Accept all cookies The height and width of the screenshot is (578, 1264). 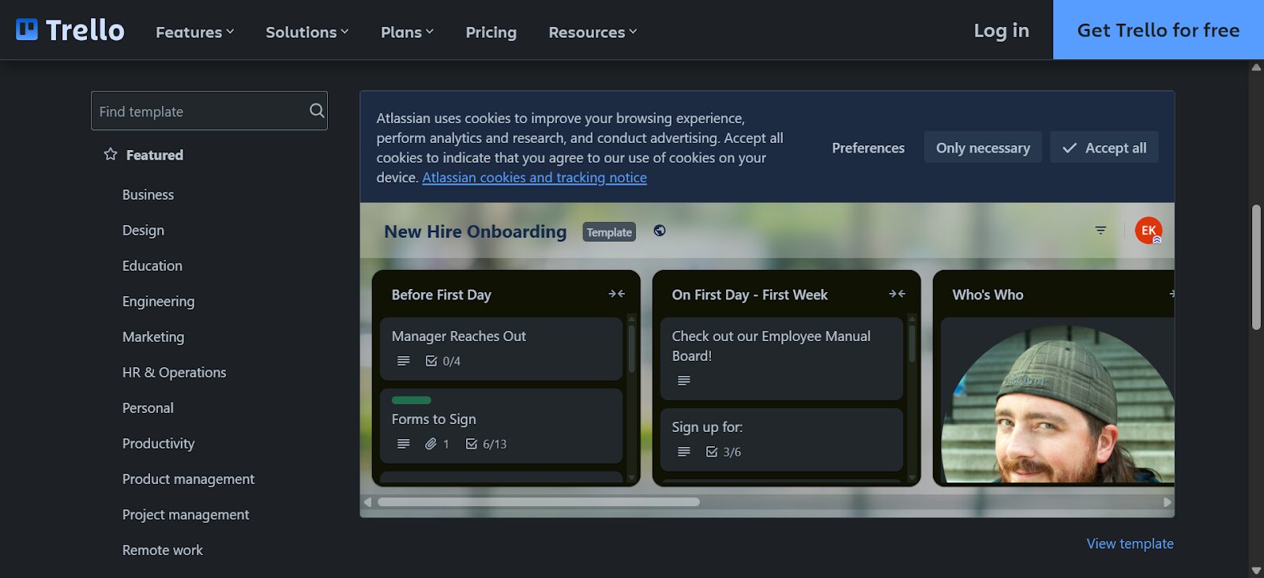[1104, 148]
